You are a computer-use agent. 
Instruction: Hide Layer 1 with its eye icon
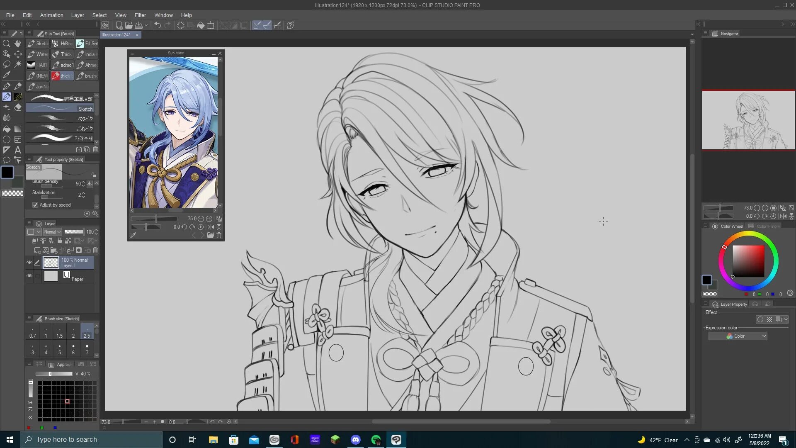point(29,263)
